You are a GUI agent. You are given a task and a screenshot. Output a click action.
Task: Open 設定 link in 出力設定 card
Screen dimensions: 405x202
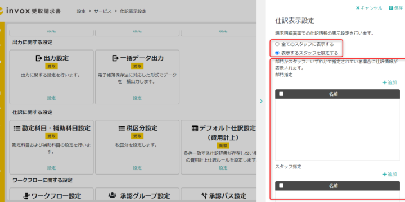coord(51,98)
